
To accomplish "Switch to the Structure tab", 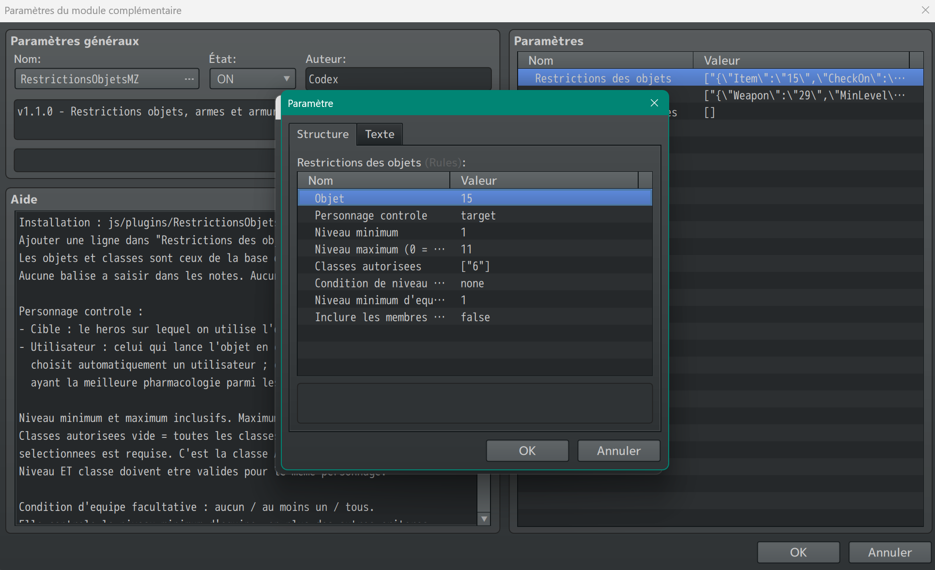I will click(x=322, y=134).
